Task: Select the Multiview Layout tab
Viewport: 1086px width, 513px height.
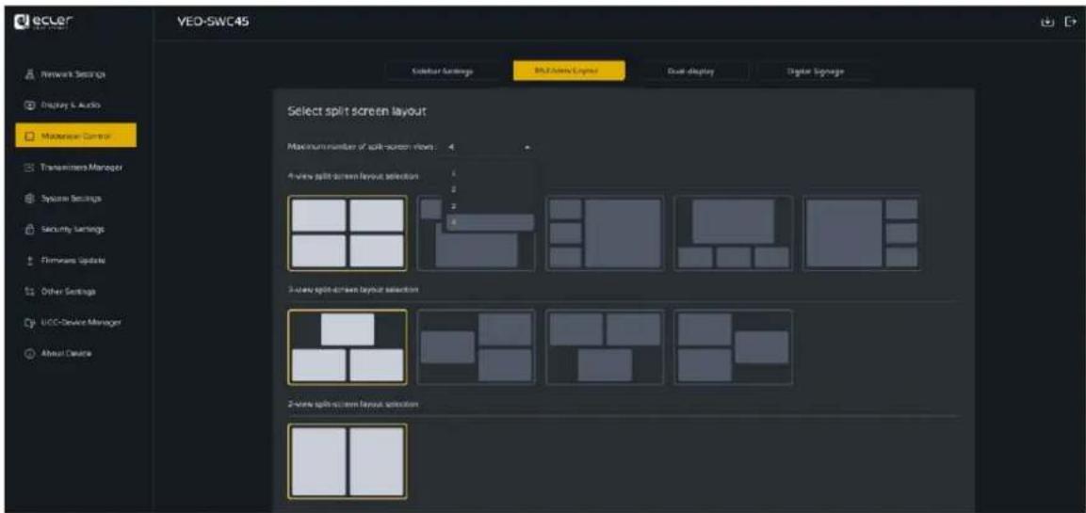Action: (569, 71)
